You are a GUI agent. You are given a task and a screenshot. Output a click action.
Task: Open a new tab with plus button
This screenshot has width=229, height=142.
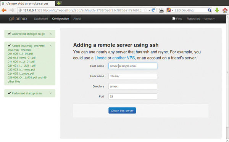click(x=59, y=3)
